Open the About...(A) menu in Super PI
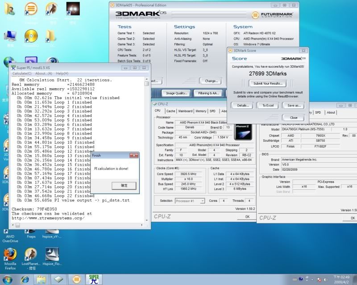Image resolution: width=357 pixels, height=285 pixels. 44,73
